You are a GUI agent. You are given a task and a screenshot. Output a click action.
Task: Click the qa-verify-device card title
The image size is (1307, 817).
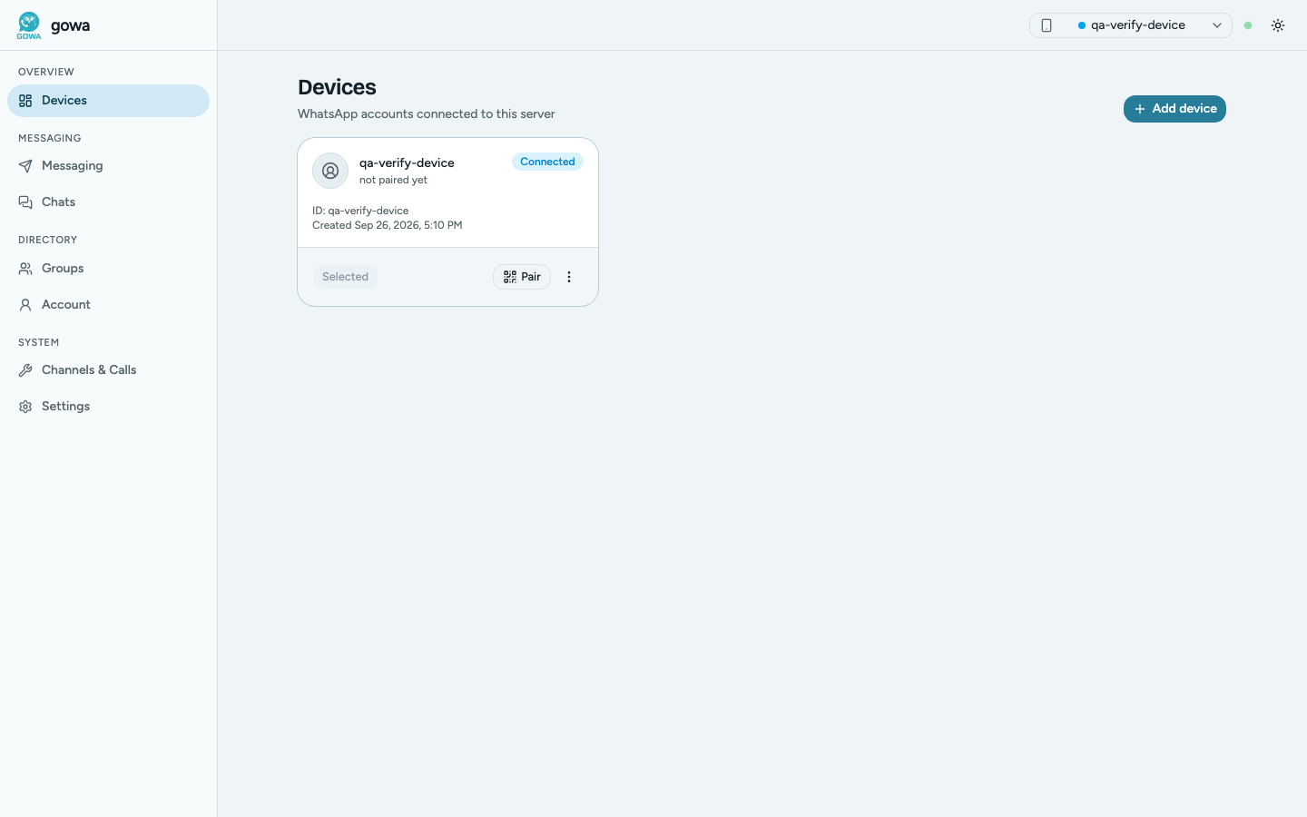[x=407, y=162]
